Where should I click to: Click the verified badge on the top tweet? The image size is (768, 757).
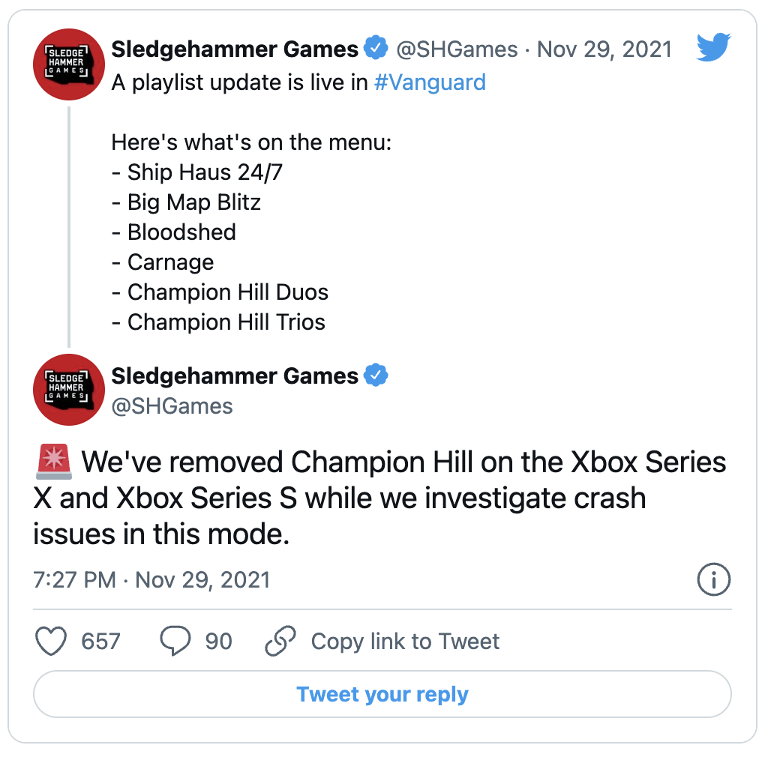(x=376, y=47)
